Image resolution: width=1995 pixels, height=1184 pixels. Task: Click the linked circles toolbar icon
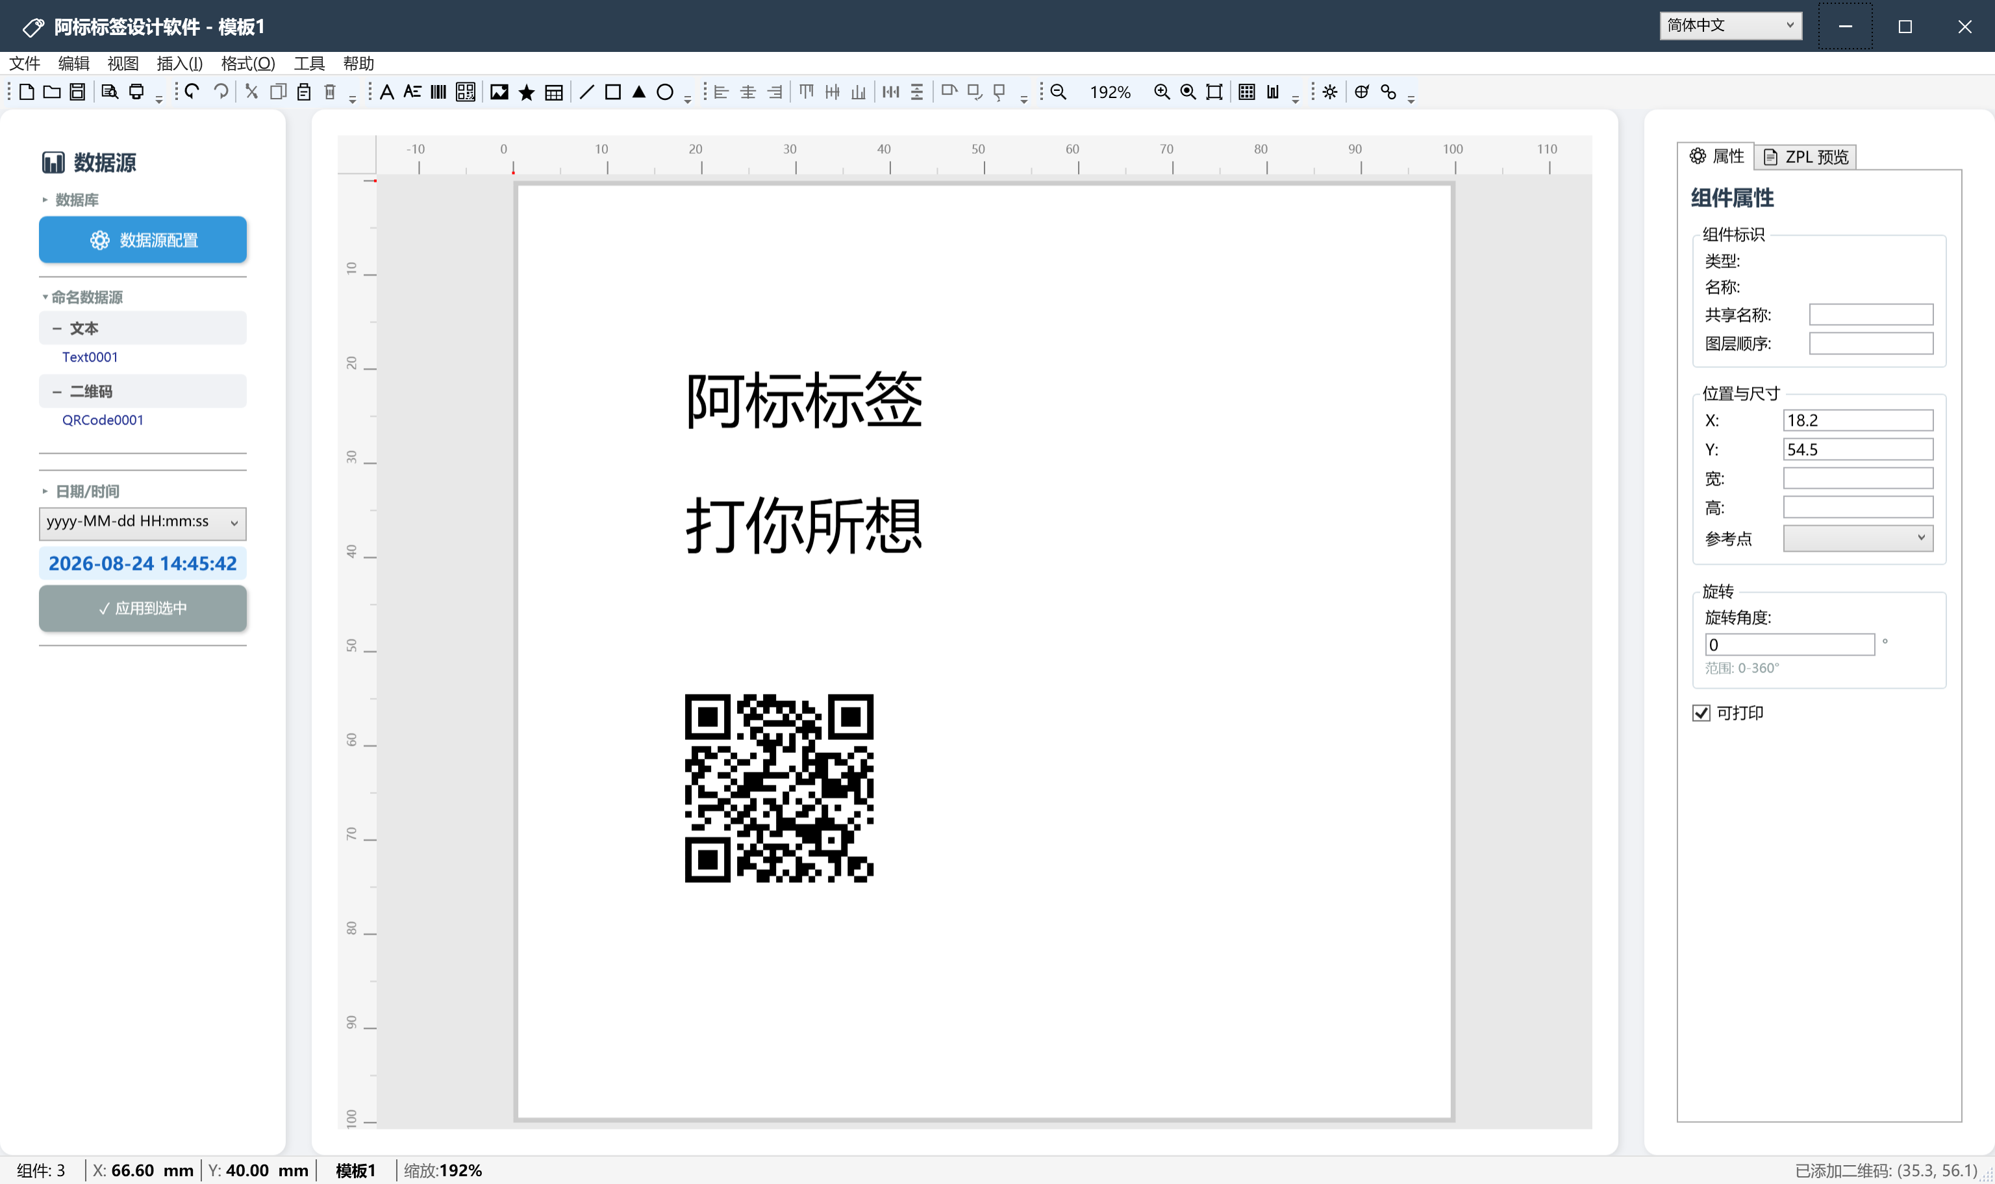pyautogui.click(x=1388, y=92)
